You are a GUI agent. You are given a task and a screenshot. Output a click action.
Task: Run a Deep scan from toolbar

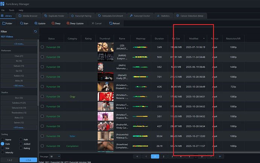click(x=56, y=23)
